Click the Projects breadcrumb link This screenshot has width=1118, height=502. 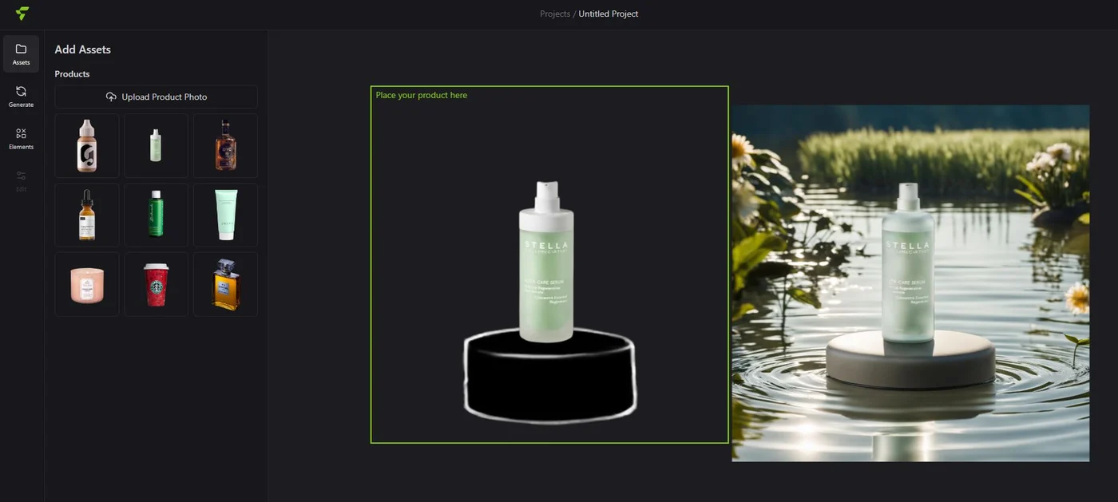click(555, 14)
